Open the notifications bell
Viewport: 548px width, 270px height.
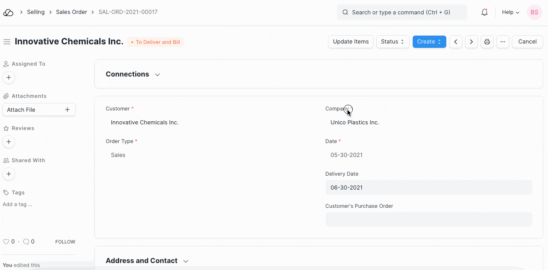[x=484, y=12]
